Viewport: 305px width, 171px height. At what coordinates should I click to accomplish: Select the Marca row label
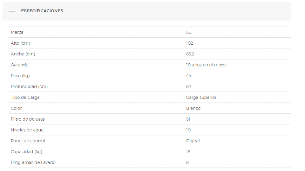[17, 32]
